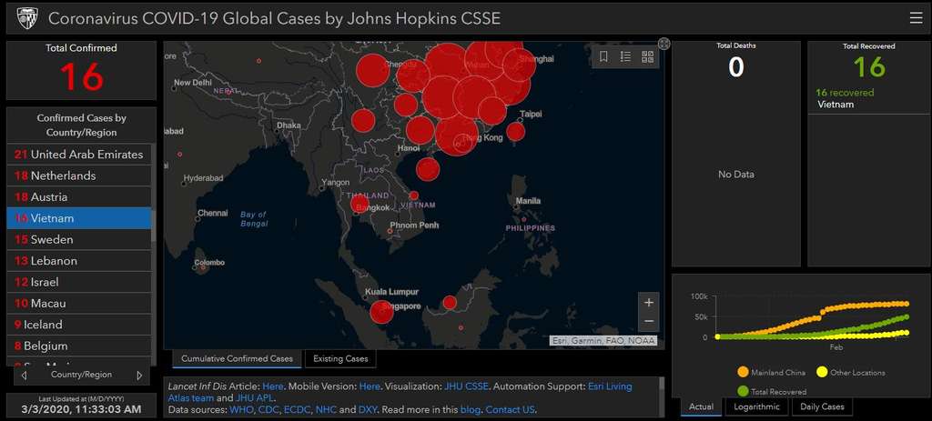Open the hamburger menu in header
Image resolution: width=932 pixels, height=421 pixels.
(916, 18)
